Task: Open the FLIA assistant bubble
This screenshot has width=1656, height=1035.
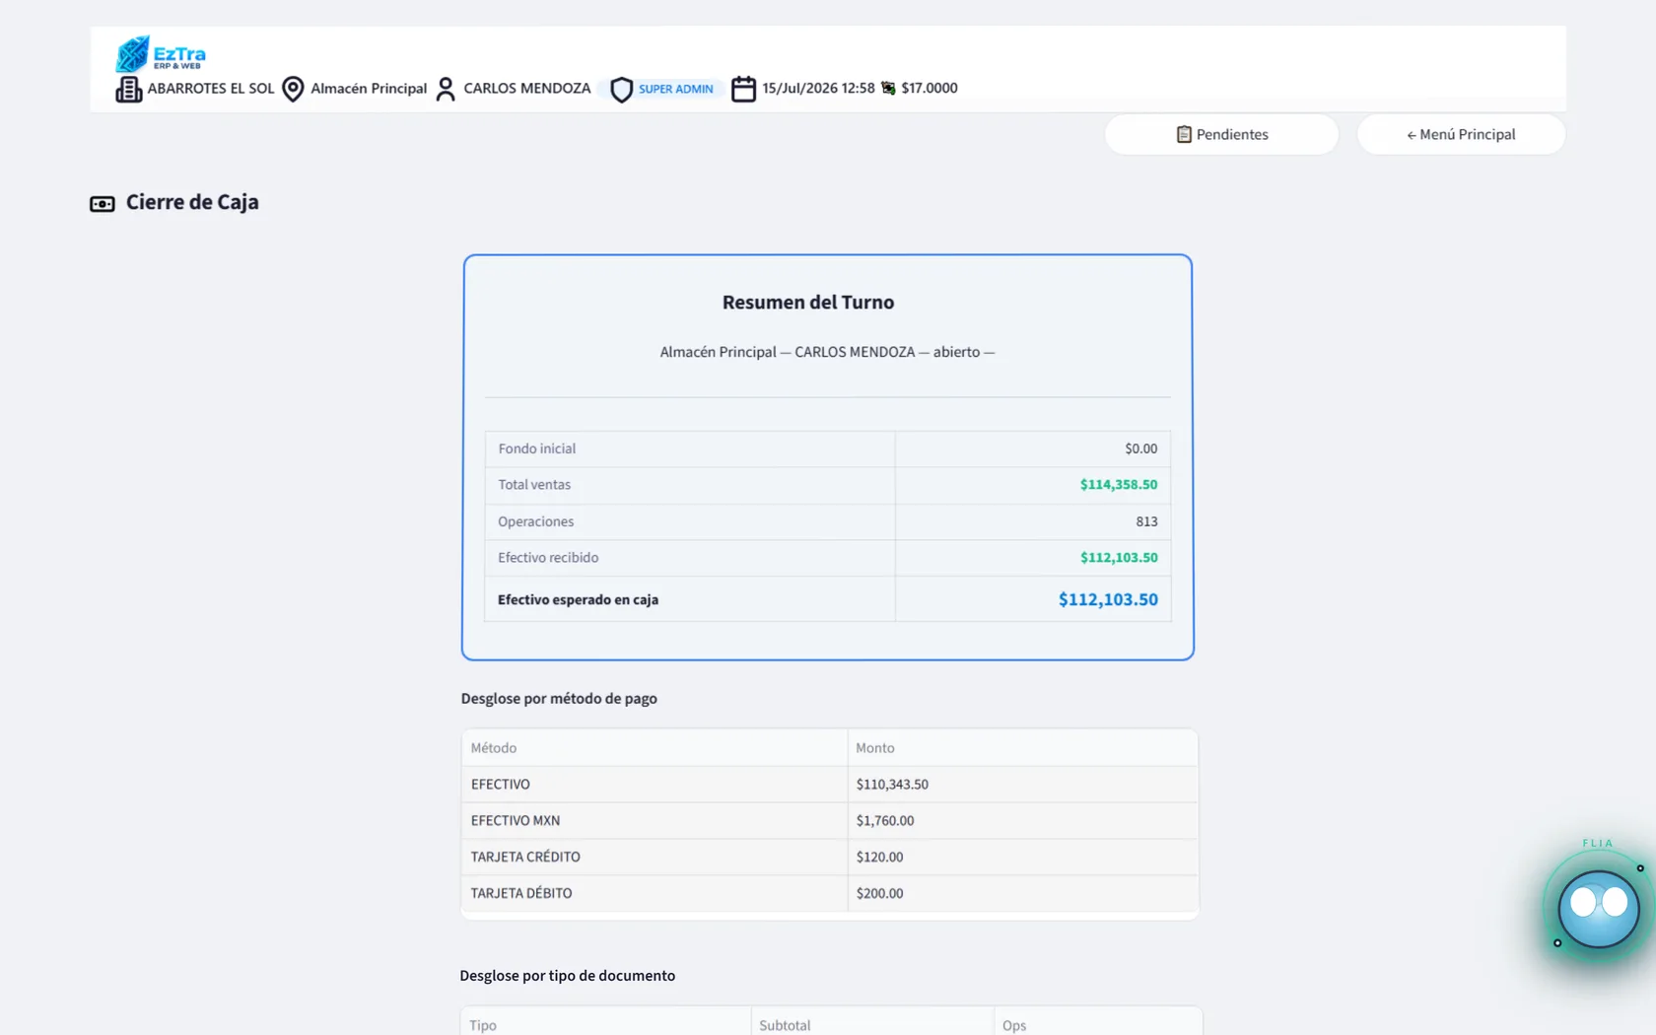Action: click(x=1598, y=908)
